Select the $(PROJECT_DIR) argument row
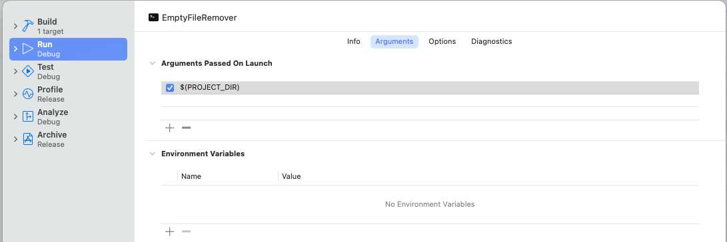This screenshot has height=242, width=727. click(430, 88)
